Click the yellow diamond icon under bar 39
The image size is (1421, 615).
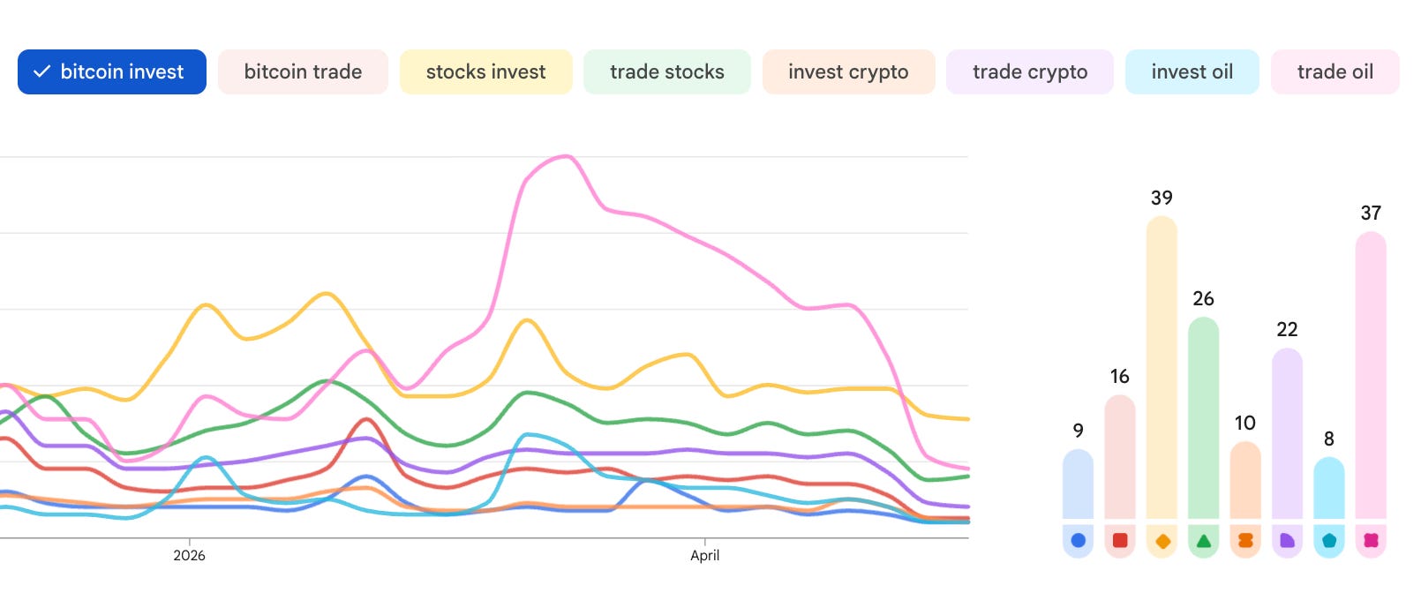coord(1162,541)
